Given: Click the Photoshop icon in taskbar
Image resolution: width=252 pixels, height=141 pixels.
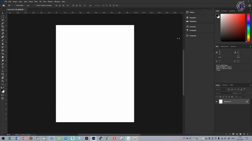Looking at the screenshot, I should click(x=94, y=138).
